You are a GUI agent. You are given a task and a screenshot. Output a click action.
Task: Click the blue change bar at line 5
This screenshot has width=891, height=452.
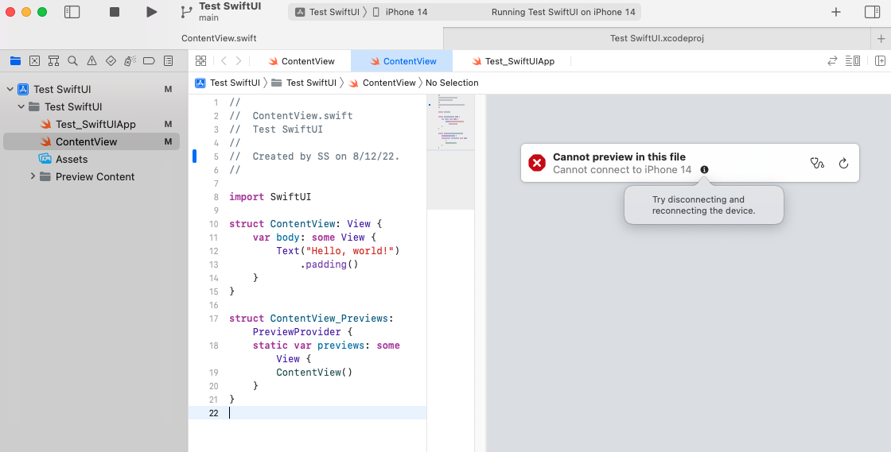pyautogui.click(x=194, y=156)
